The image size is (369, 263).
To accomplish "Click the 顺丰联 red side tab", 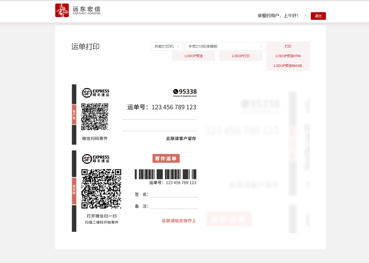I will 74,191.
